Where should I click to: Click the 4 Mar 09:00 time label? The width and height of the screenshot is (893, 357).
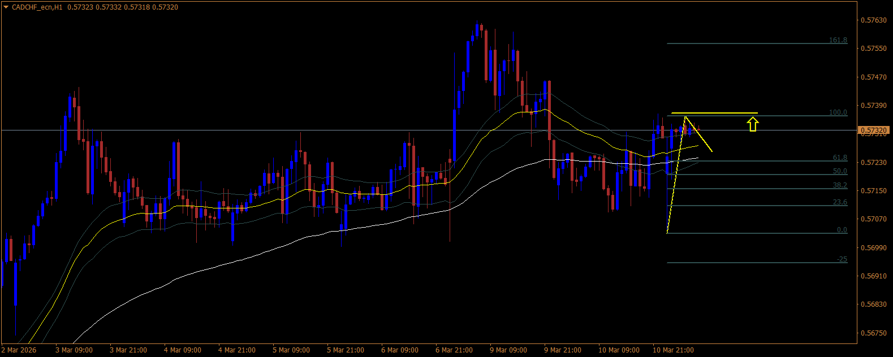(x=182, y=350)
